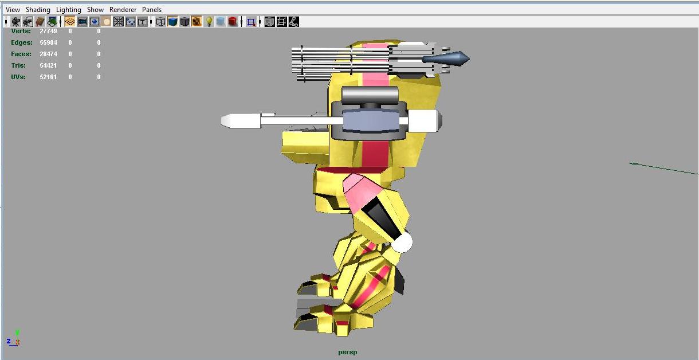
Task: Enable High Quality rendering red cube
Action: pyautogui.click(x=233, y=22)
